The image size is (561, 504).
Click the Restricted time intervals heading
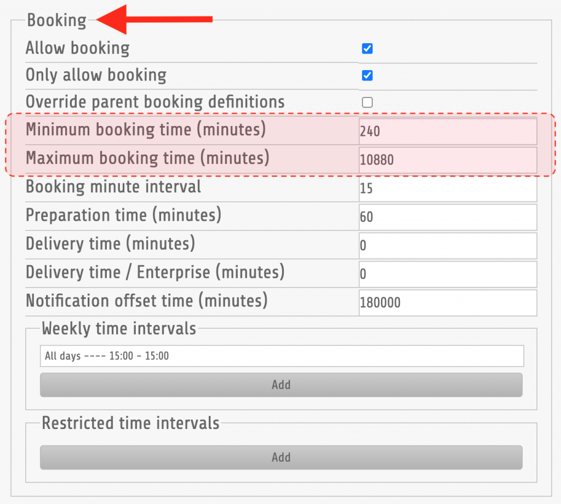130,423
